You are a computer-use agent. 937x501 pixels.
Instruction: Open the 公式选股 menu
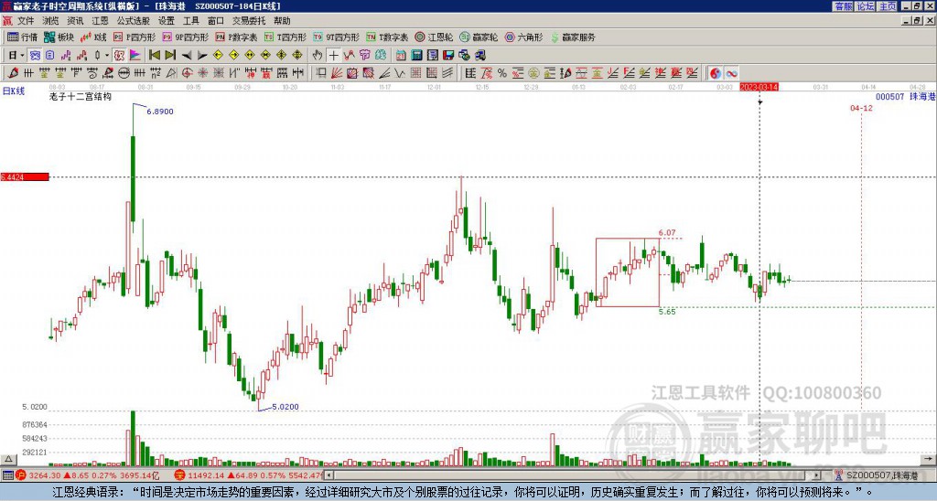[134, 21]
